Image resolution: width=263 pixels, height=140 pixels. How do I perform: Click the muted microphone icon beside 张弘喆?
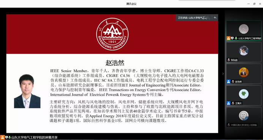228,60
